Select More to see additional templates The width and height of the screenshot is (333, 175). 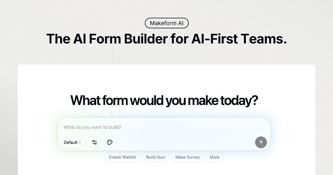(214, 157)
